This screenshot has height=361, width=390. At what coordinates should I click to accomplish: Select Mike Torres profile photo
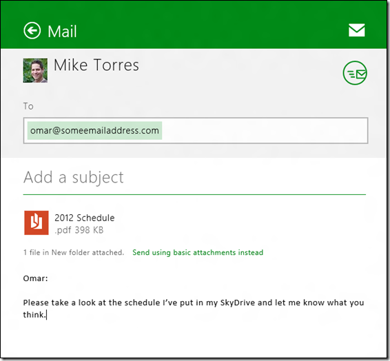pos(35,70)
